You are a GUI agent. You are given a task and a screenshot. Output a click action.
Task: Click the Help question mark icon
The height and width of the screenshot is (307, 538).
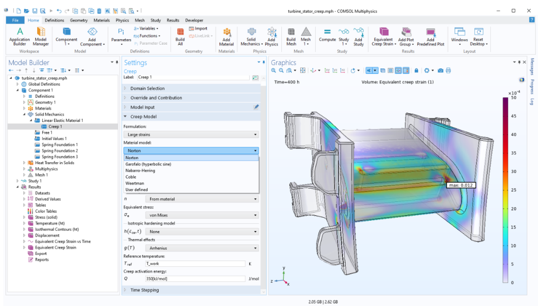pos(532,20)
